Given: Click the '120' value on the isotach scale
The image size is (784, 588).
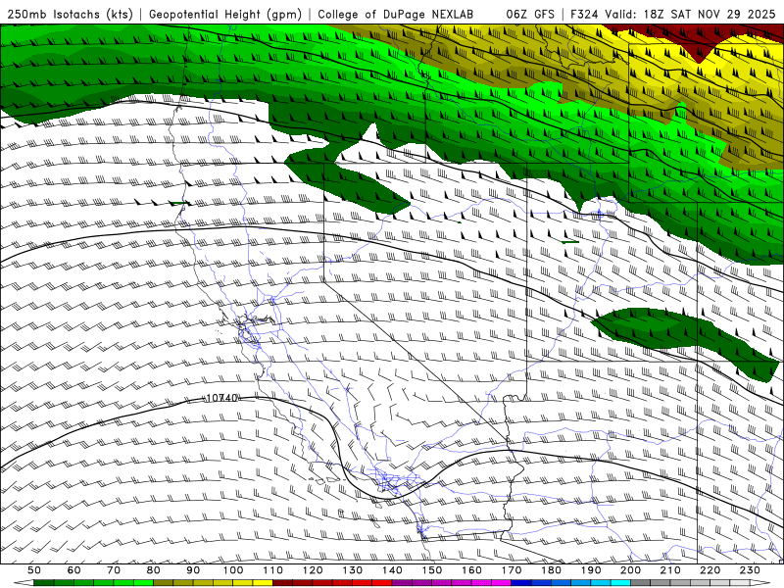Looking at the screenshot, I should (x=313, y=570).
